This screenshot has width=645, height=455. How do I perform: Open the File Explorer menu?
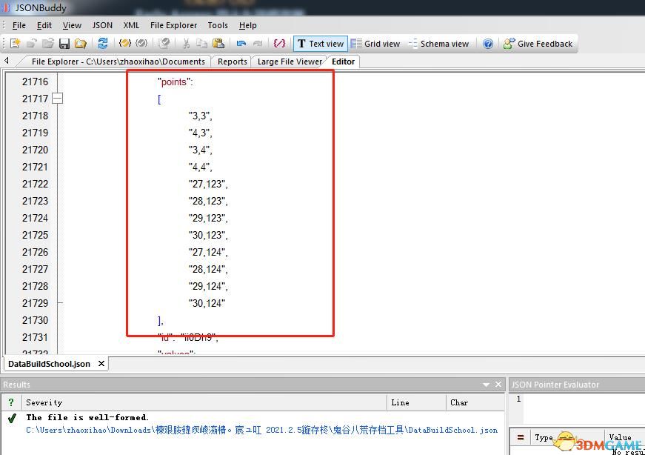point(173,25)
